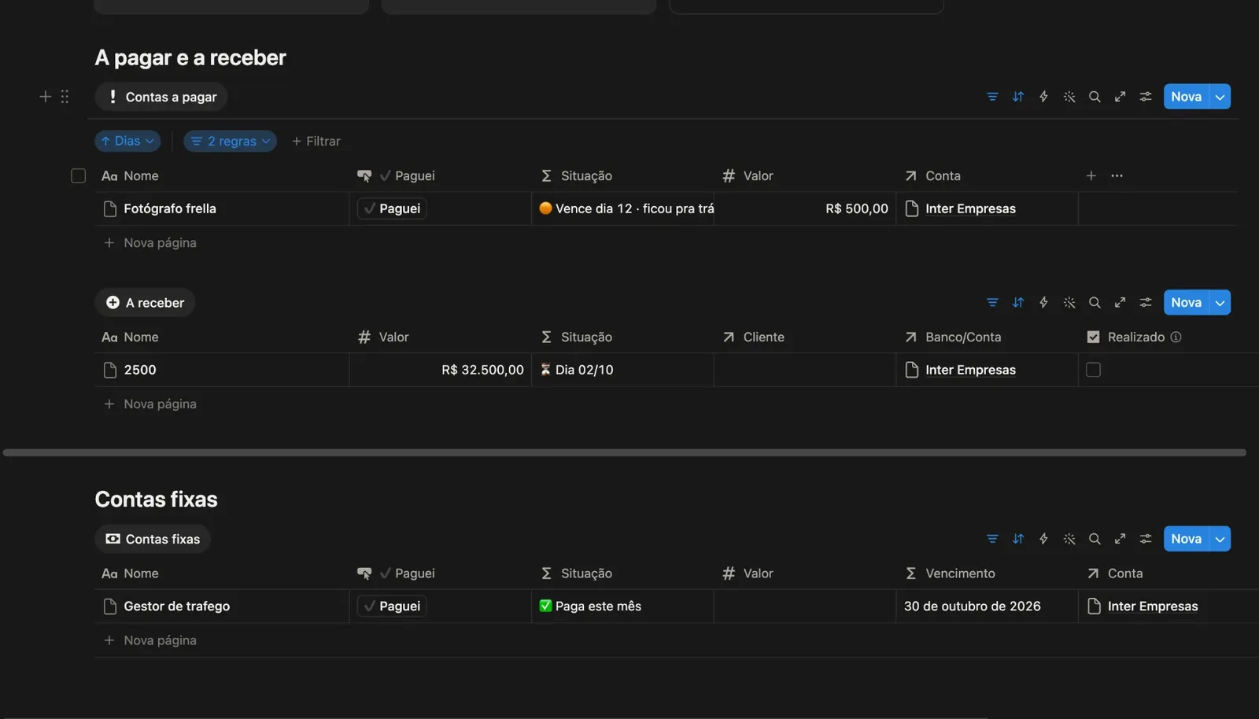Add a filter with Filtrar
1259x719 pixels.
[316, 141]
